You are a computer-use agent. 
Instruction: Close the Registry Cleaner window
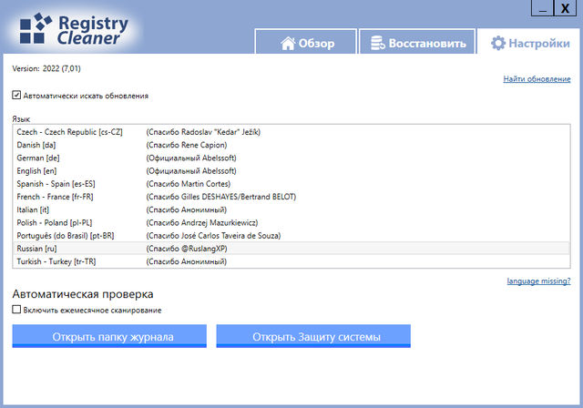click(x=565, y=8)
